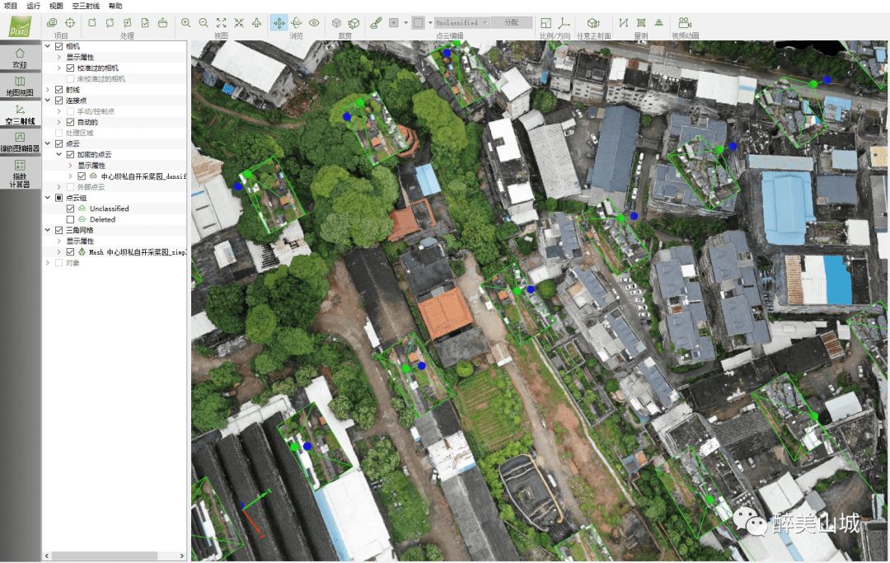Open the 帮助 menu
Viewport: 890px width, 563px height.
pyautogui.click(x=115, y=6)
